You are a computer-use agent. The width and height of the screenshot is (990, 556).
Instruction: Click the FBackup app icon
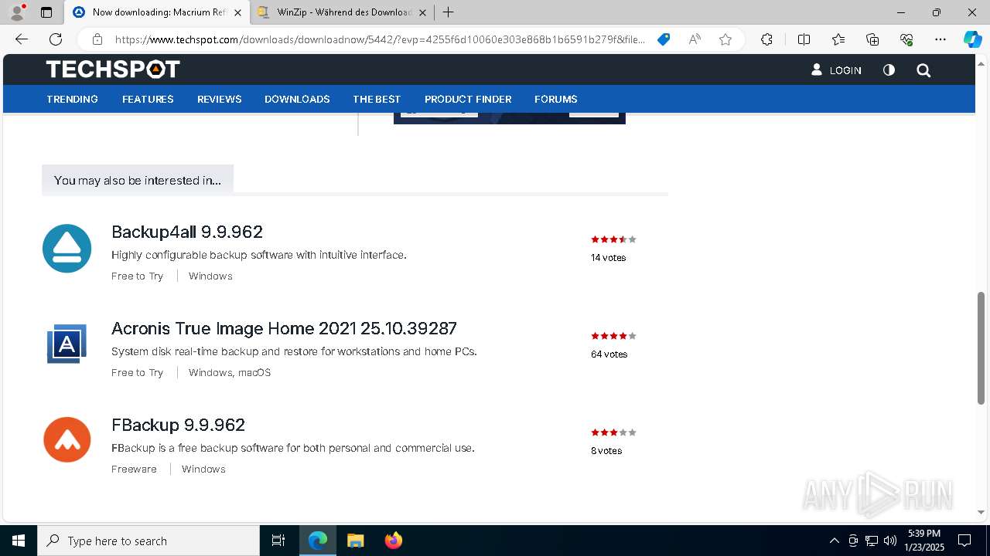click(x=67, y=440)
